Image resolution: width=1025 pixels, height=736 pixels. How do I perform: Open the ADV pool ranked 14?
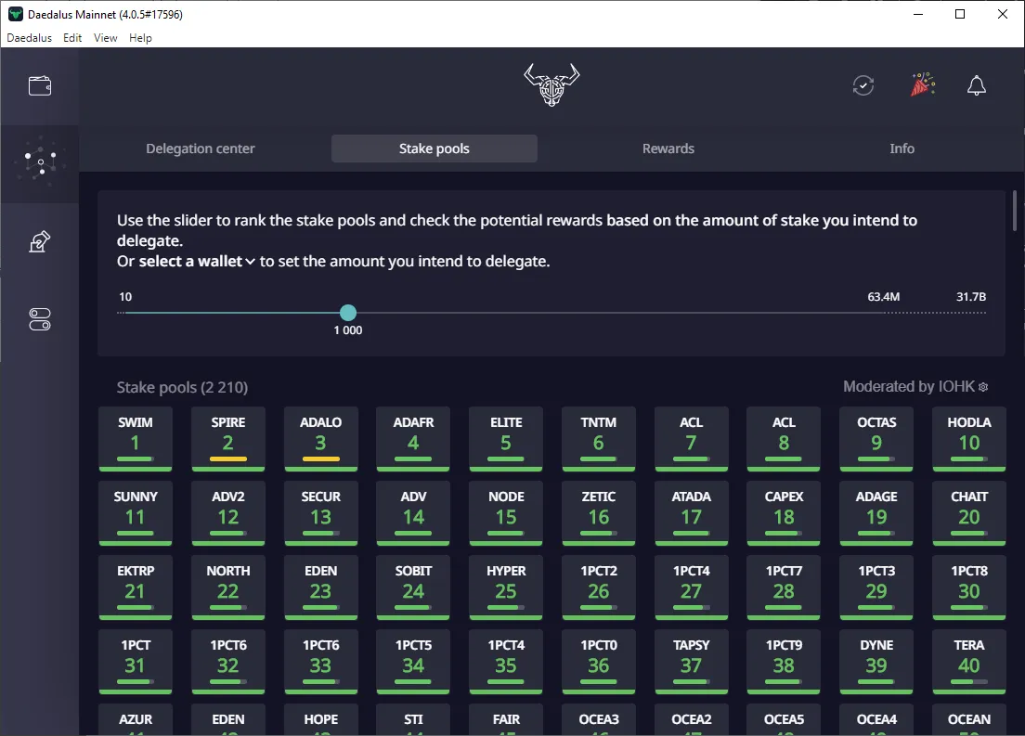pyautogui.click(x=413, y=513)
